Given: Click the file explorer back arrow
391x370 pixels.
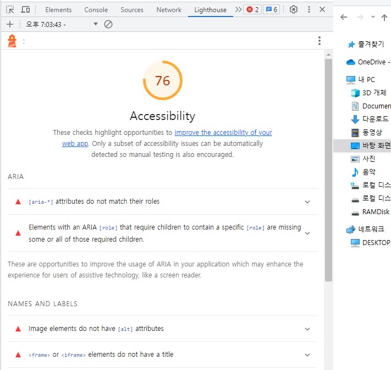Looking at the screenshot, I should coord(344,17).
